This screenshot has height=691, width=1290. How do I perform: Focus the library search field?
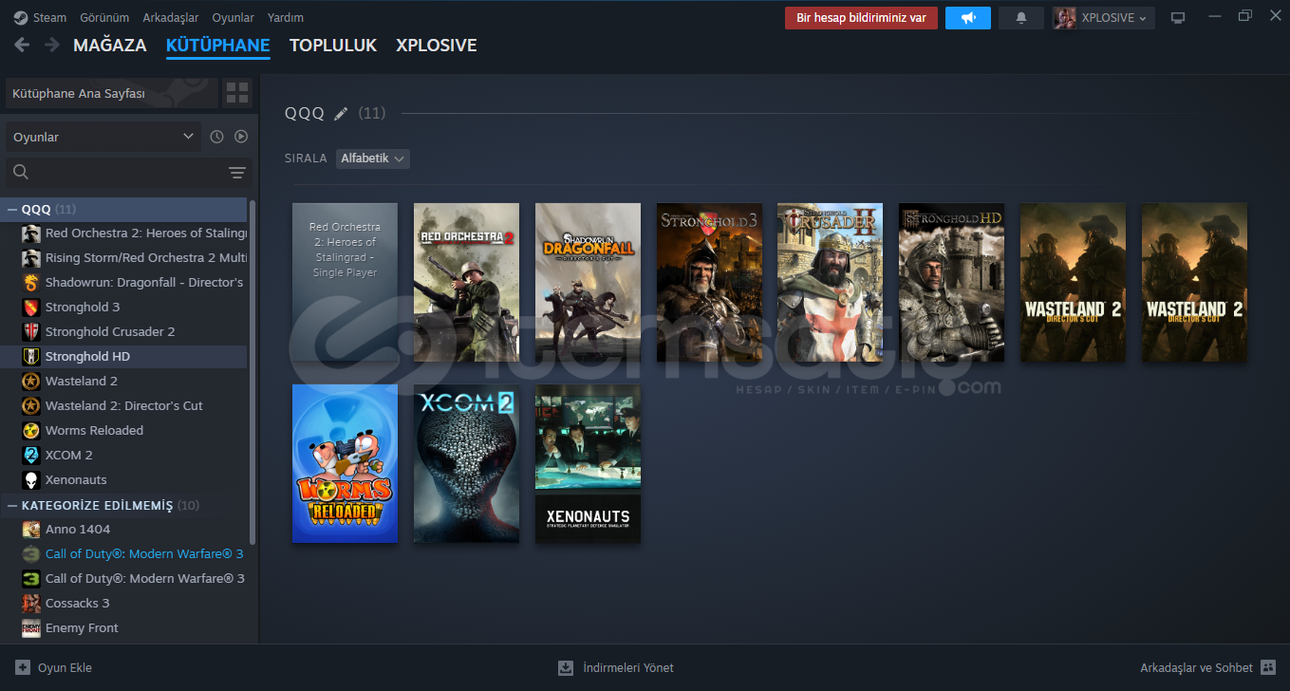point(114,172)
